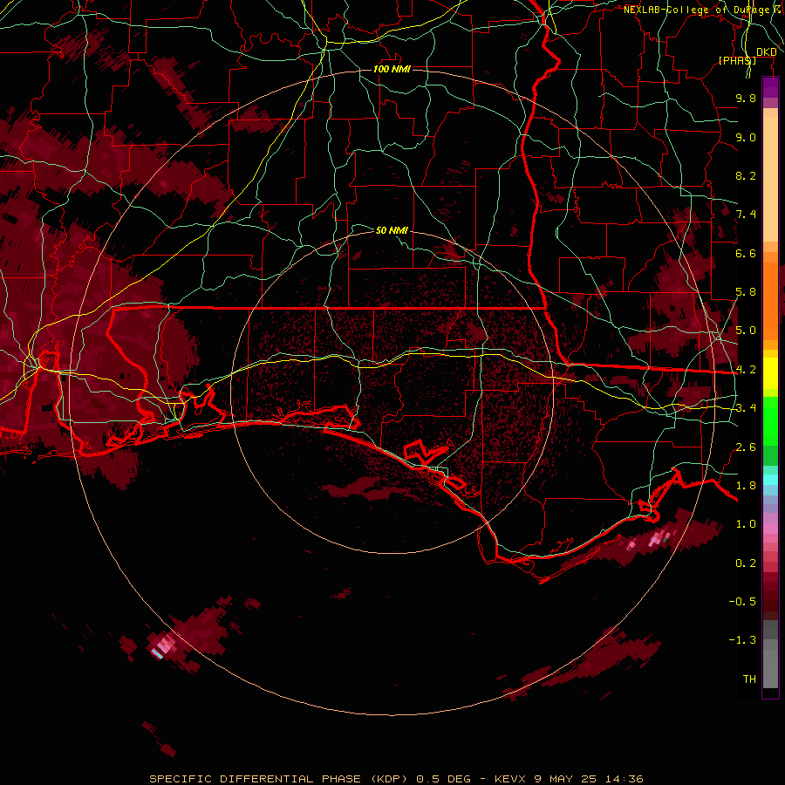The image size is (785, 785).
Task: Click the 6.6 value on the color scale
Action: pyautogui.click(x=746, y=253)
